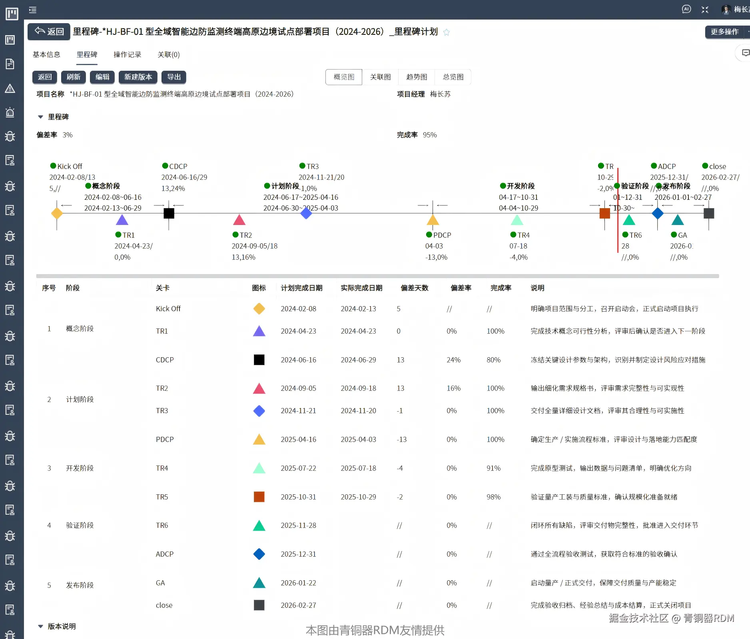This screenshot has height=639, width=750.
Task: Select the warning triangle icon in sidebar
Action: tap(10, 89)
